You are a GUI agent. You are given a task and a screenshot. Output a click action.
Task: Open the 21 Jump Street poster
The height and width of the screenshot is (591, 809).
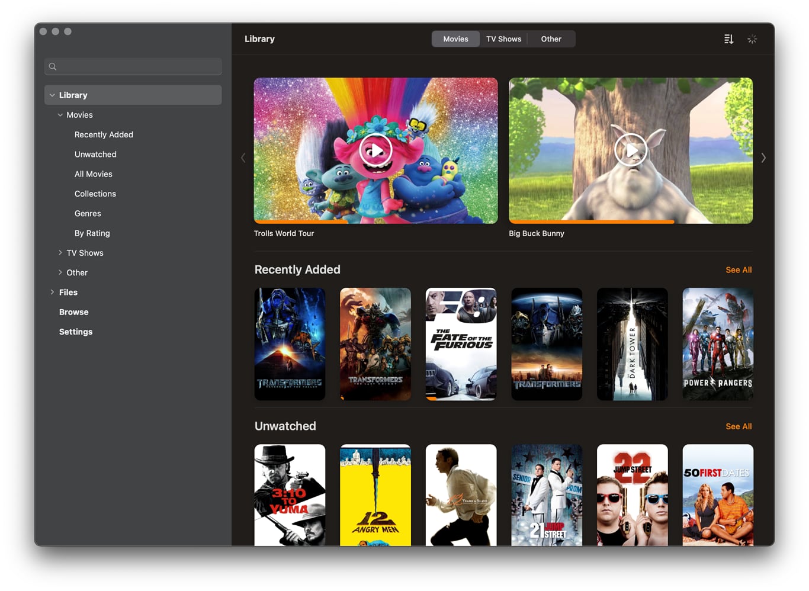547,495
